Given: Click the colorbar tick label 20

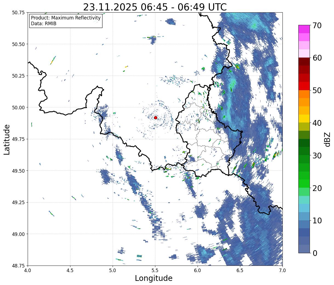Looking at the screenshot, I should 317,188.
